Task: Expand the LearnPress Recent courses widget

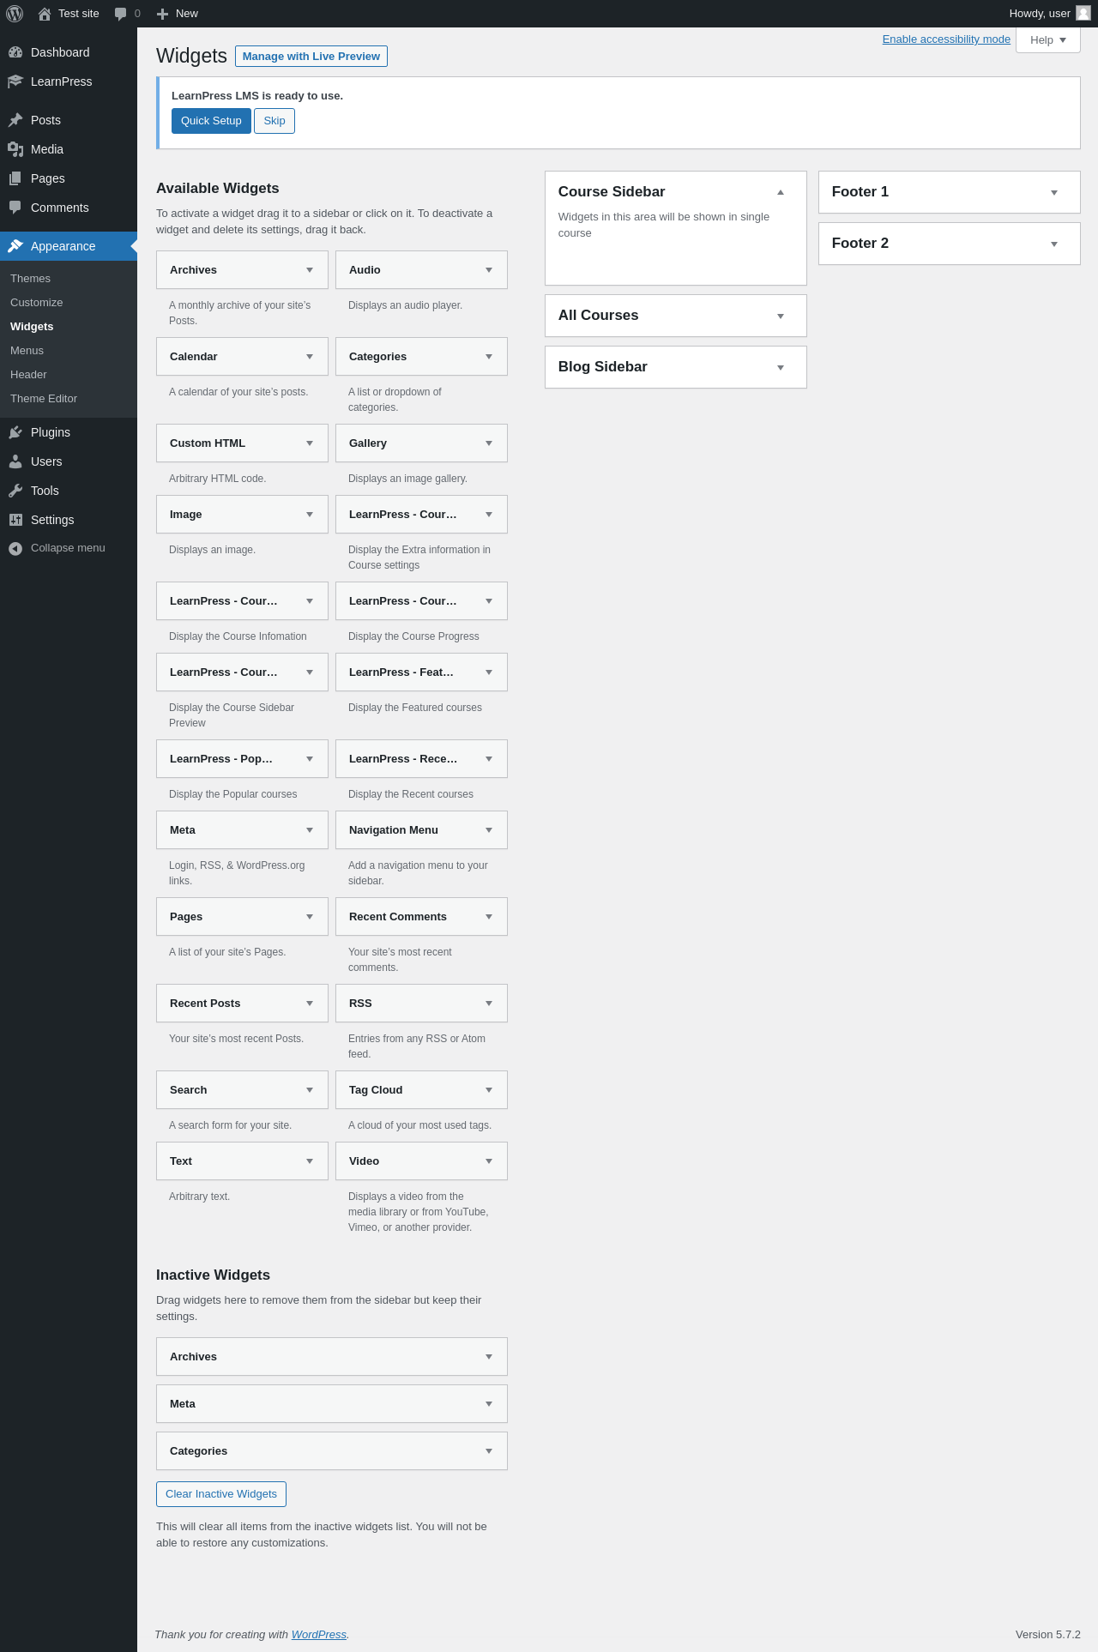Action: (489, 759)
